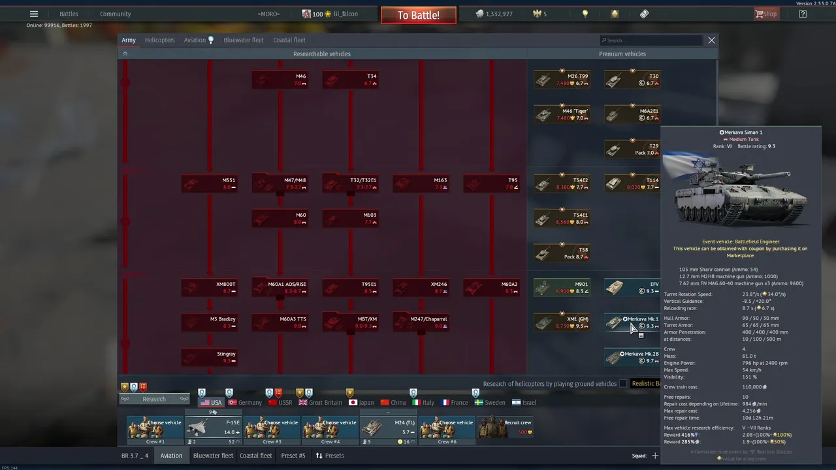Select the T54E1 premium tank

[x=562, y=218]
